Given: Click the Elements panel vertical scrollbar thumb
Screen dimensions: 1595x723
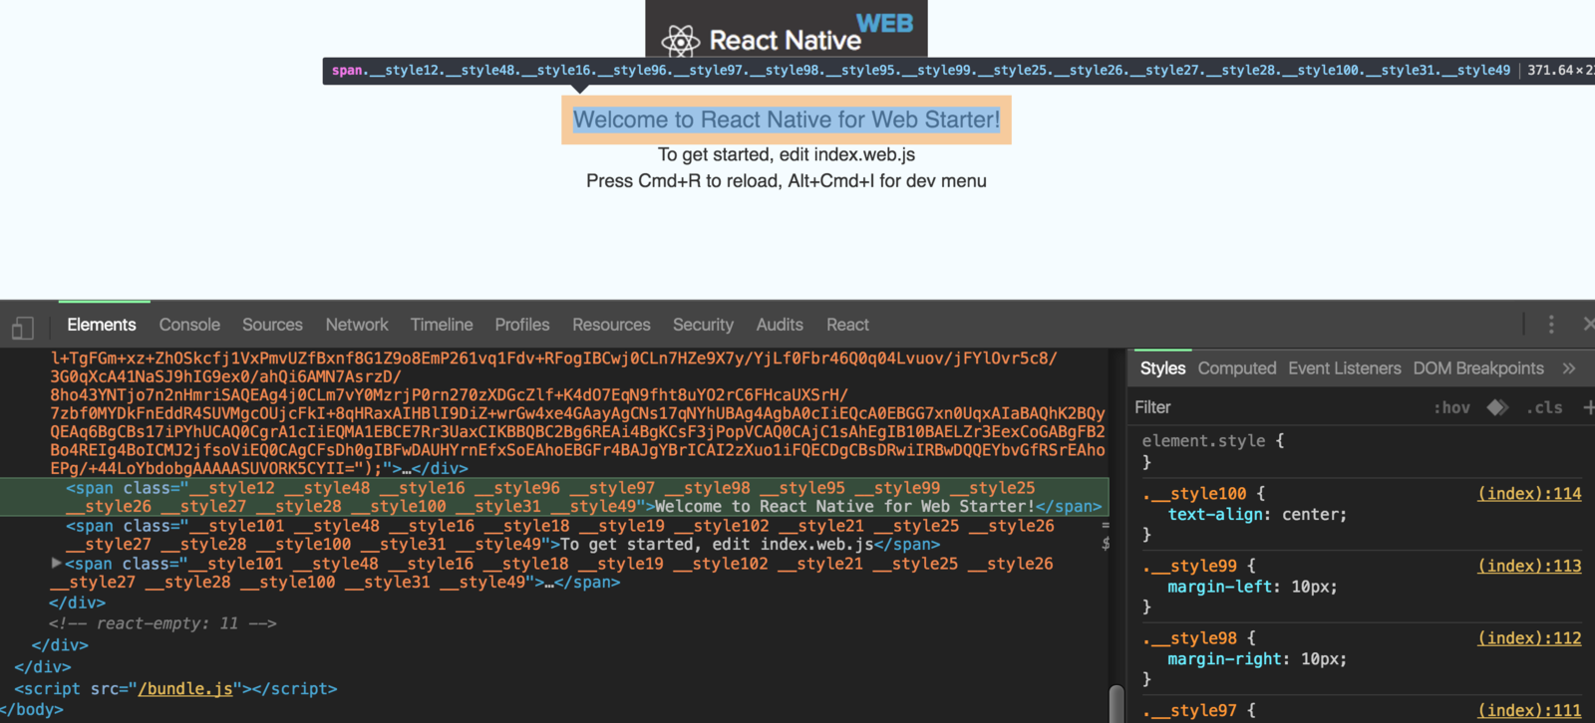Looking at the screenshot, I should [x=1116, y=703].
